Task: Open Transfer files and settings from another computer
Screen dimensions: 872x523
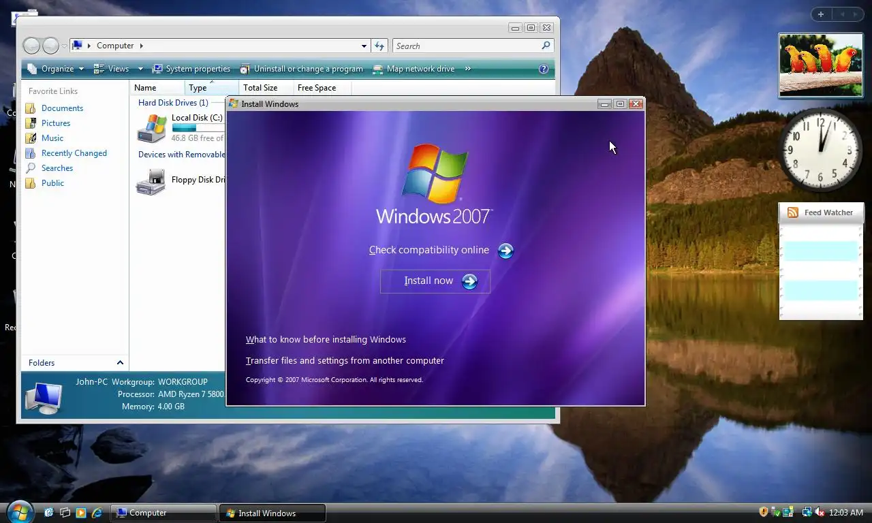Action: click(345, 360)
